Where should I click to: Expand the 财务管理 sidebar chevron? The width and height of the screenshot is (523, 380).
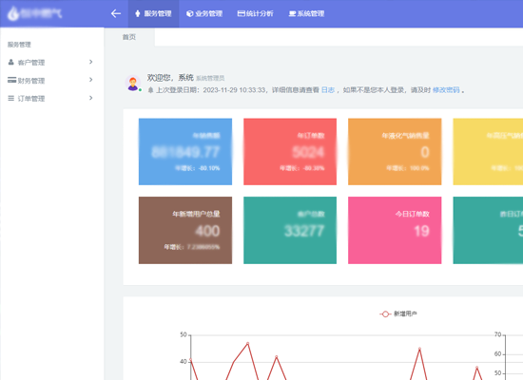(x=90, y=80)
